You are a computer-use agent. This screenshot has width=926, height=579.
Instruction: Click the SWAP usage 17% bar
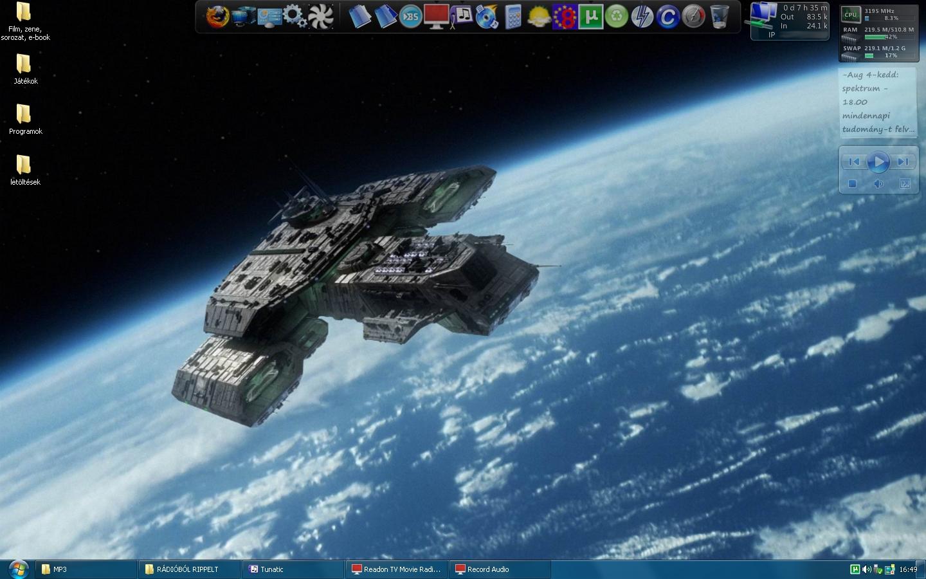pos(890,55)
